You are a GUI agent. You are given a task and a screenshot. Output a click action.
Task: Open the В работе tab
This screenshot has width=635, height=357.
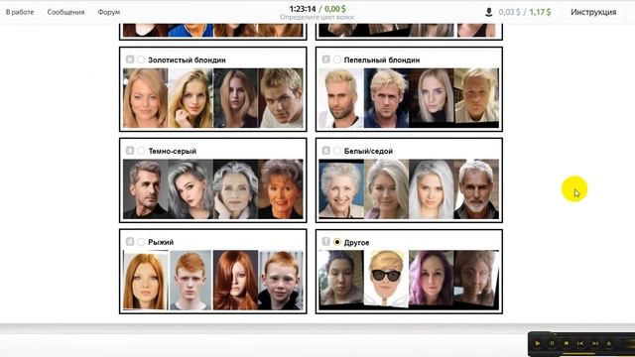pyautogui.click(x=20, y=12)
